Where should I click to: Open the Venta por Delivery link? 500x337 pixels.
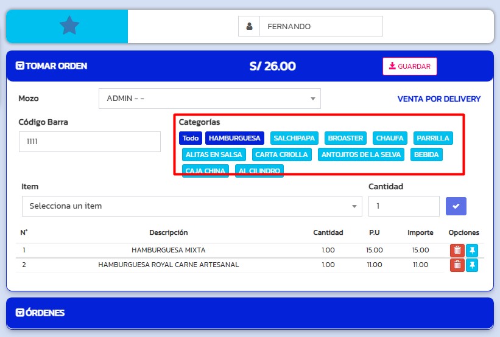click(438, 99)
